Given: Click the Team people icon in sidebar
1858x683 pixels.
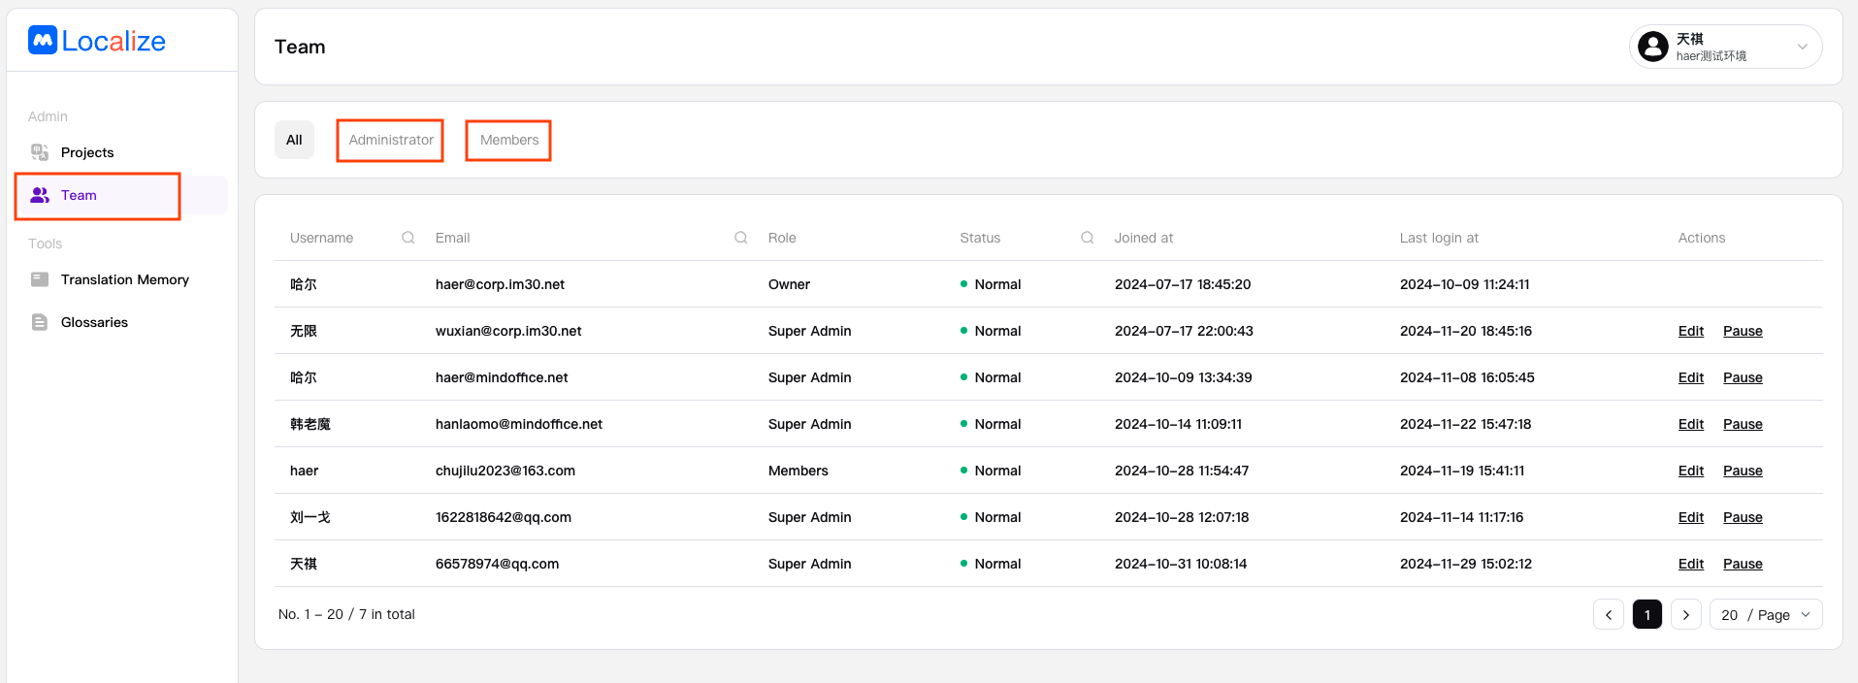Looking at the screenshot, I should pos(40,195).
